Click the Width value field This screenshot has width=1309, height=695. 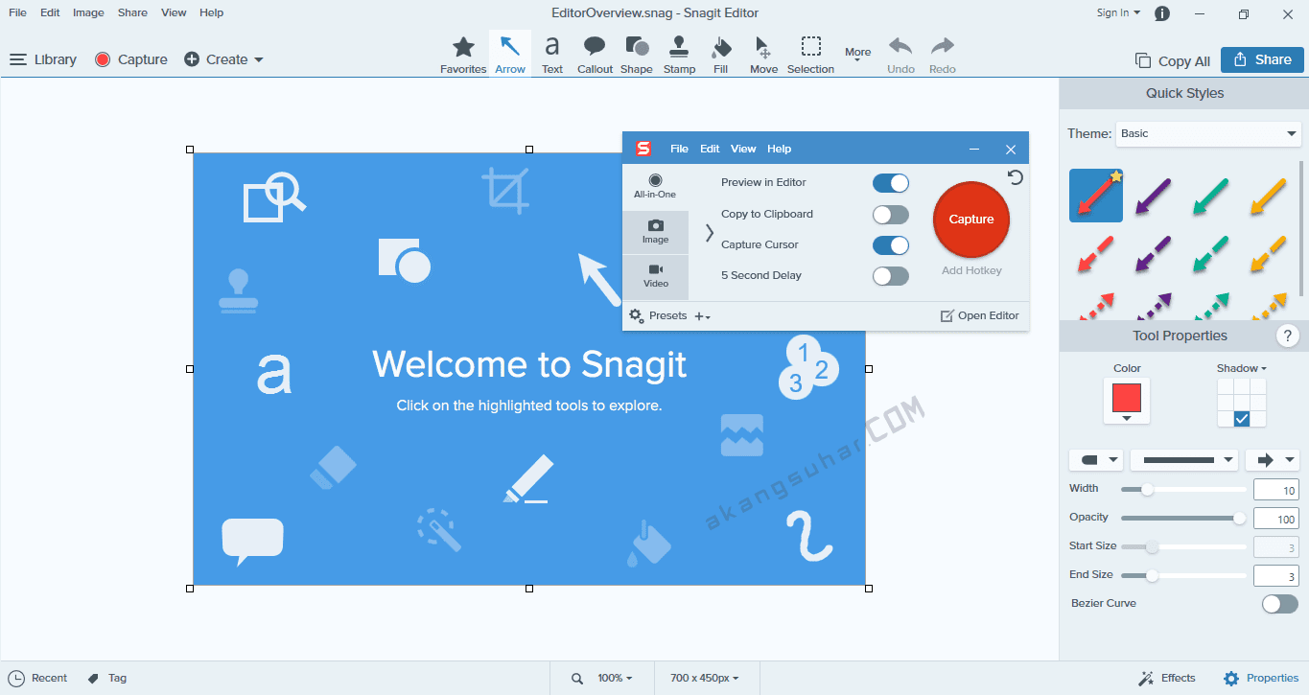point(1276,490)
